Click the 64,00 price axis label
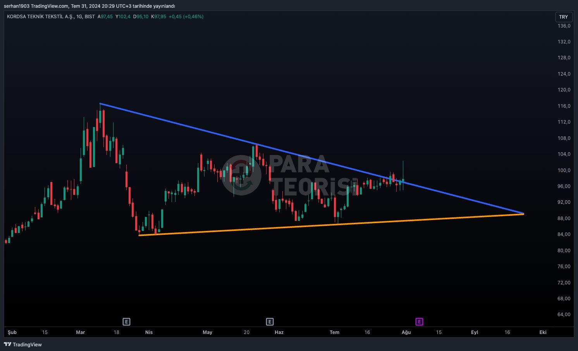Image resolution: width=578 pixels, height=351 pixels. (564, 315)
